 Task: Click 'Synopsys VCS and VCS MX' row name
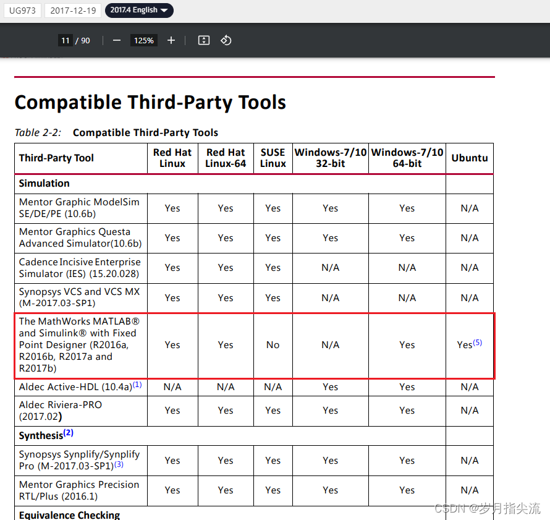[x=79, y=297]
